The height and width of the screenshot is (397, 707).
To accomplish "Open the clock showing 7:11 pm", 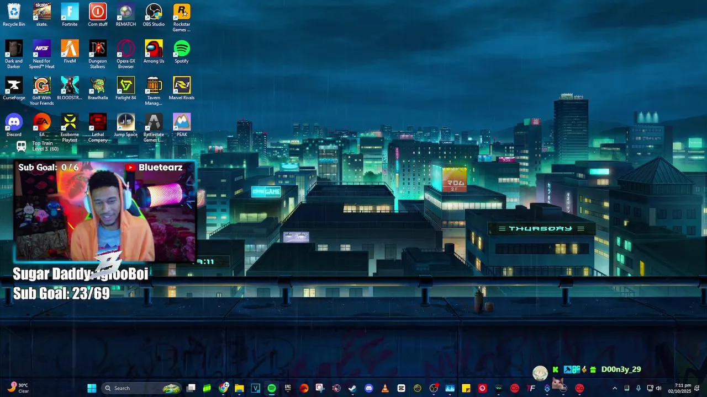I will [679, 388].
